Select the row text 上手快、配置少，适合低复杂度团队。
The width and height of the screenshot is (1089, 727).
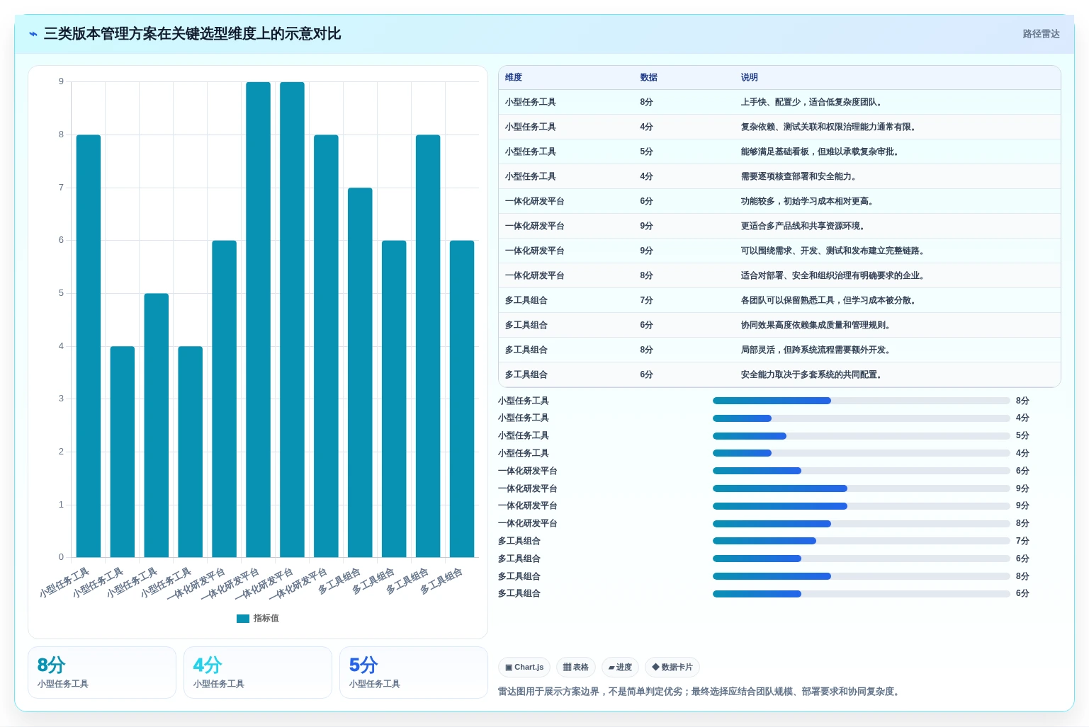[x=813, y=103]
